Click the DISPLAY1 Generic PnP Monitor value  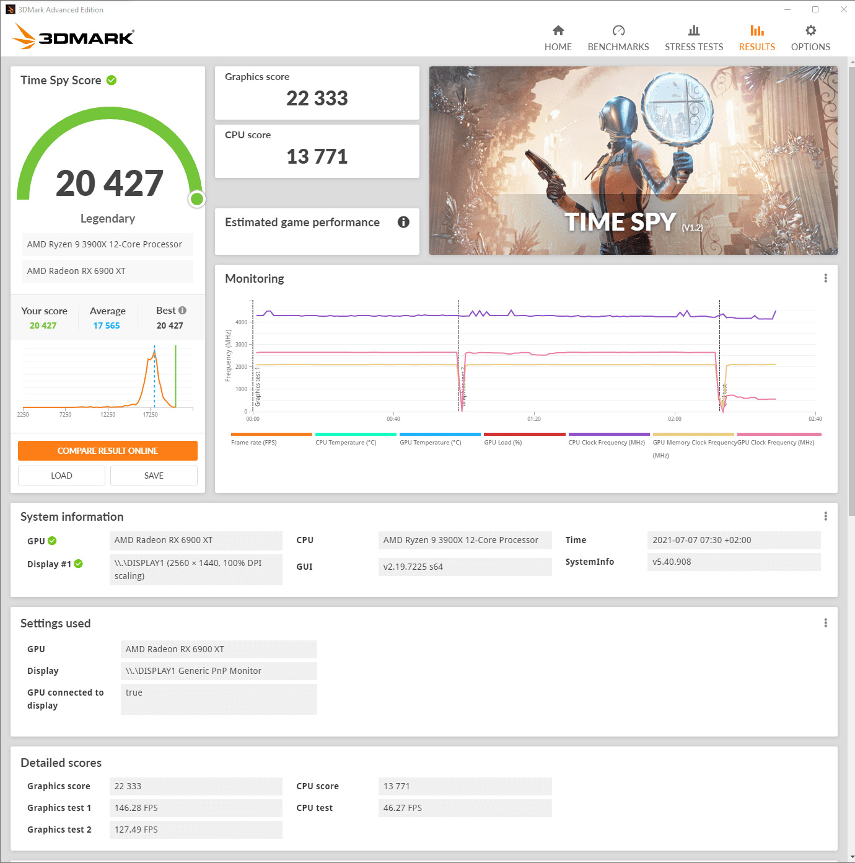pyautogui.click(x=219, y=671)
